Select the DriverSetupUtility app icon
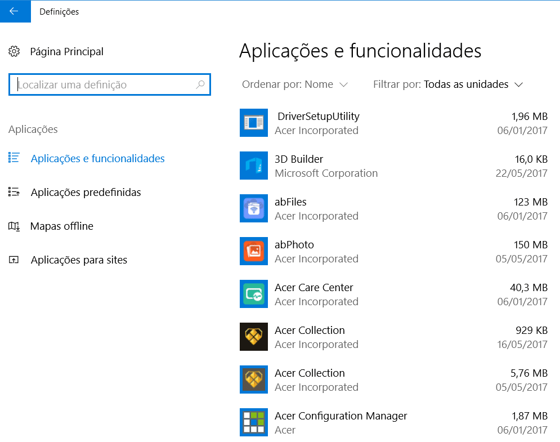The height and width of the screenshot is (442, 560). coord(254,123)
